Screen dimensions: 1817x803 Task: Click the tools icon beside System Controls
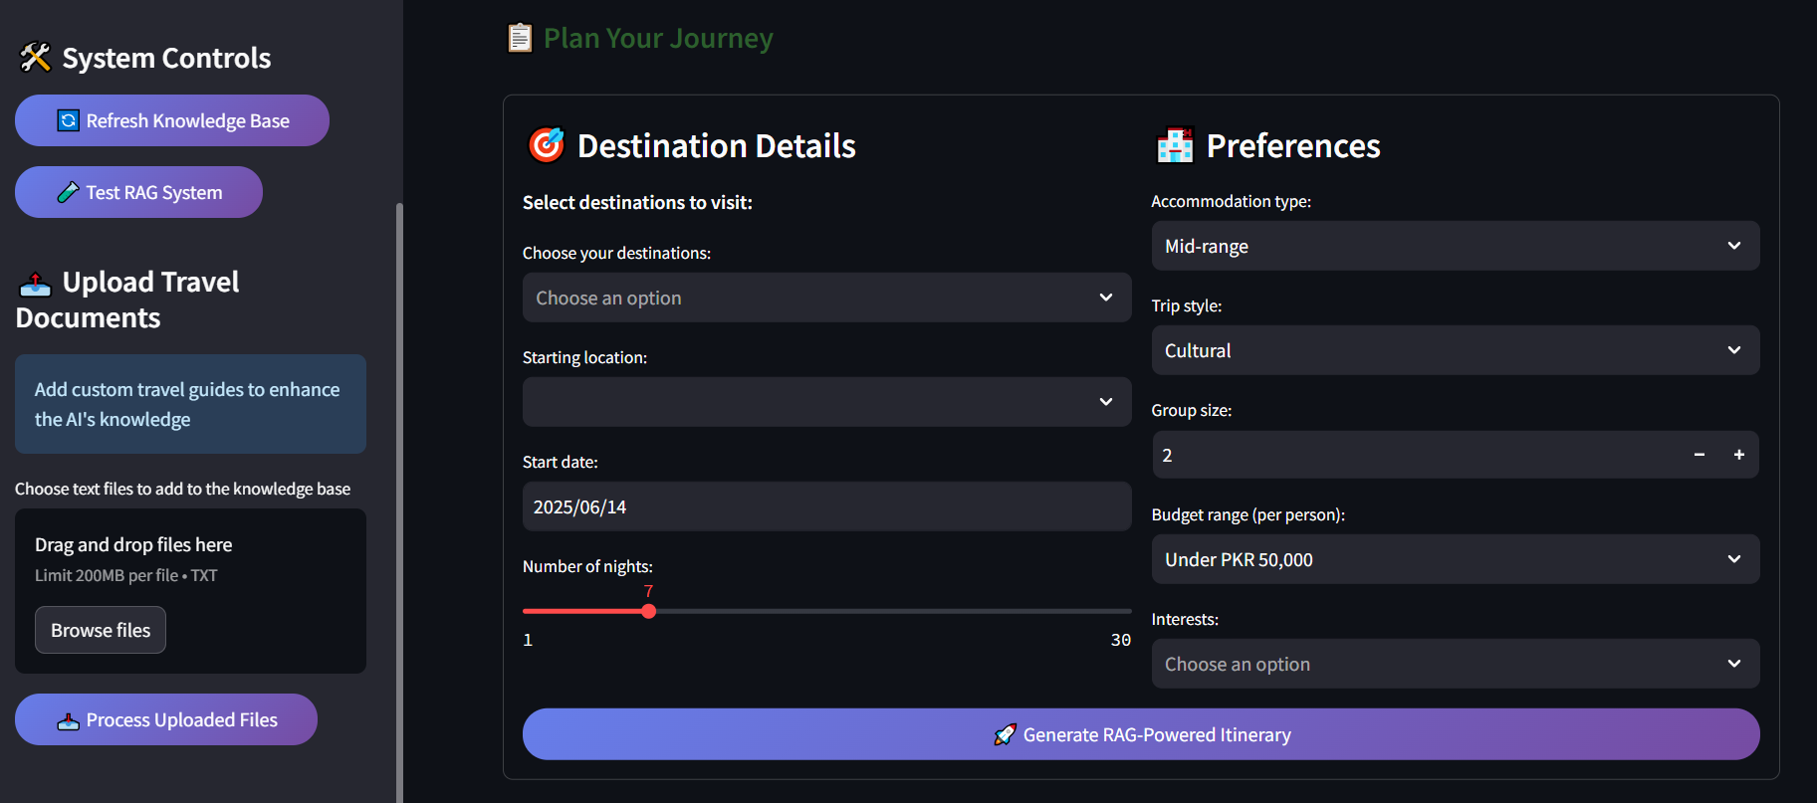point(36,58)
